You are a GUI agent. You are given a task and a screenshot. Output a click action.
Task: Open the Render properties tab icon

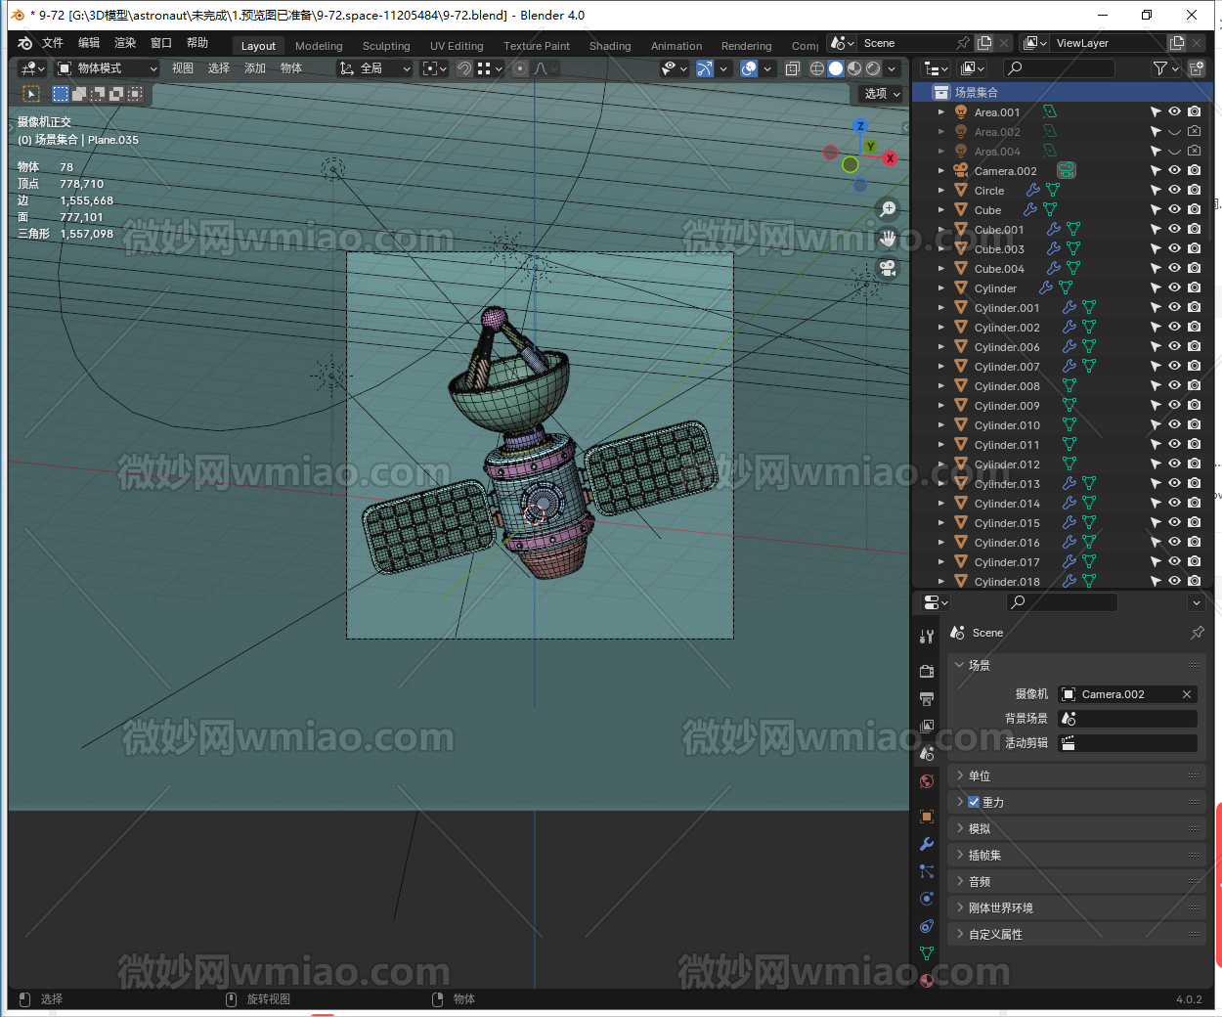pos(927,671)
